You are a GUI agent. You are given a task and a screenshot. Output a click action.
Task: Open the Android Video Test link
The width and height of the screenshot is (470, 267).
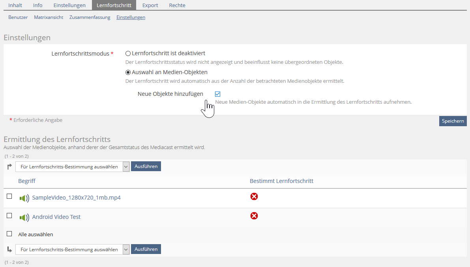click(x=56, y=217)
